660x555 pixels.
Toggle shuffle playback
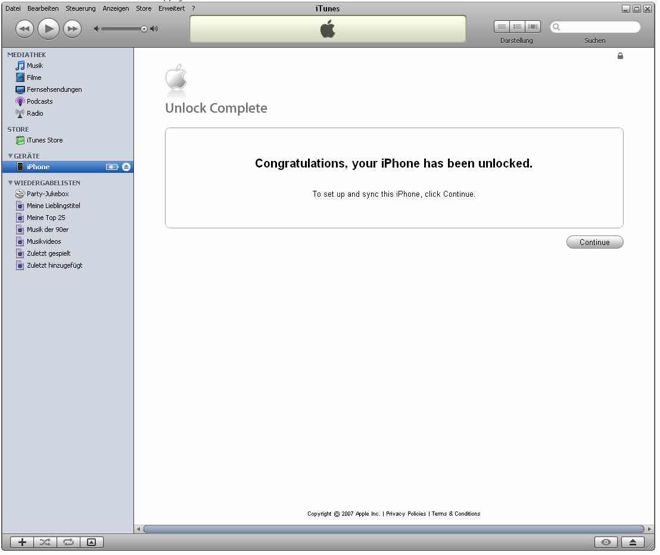45,542
